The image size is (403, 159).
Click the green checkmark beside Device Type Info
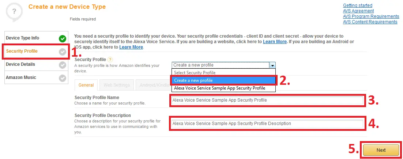point(62,39)
